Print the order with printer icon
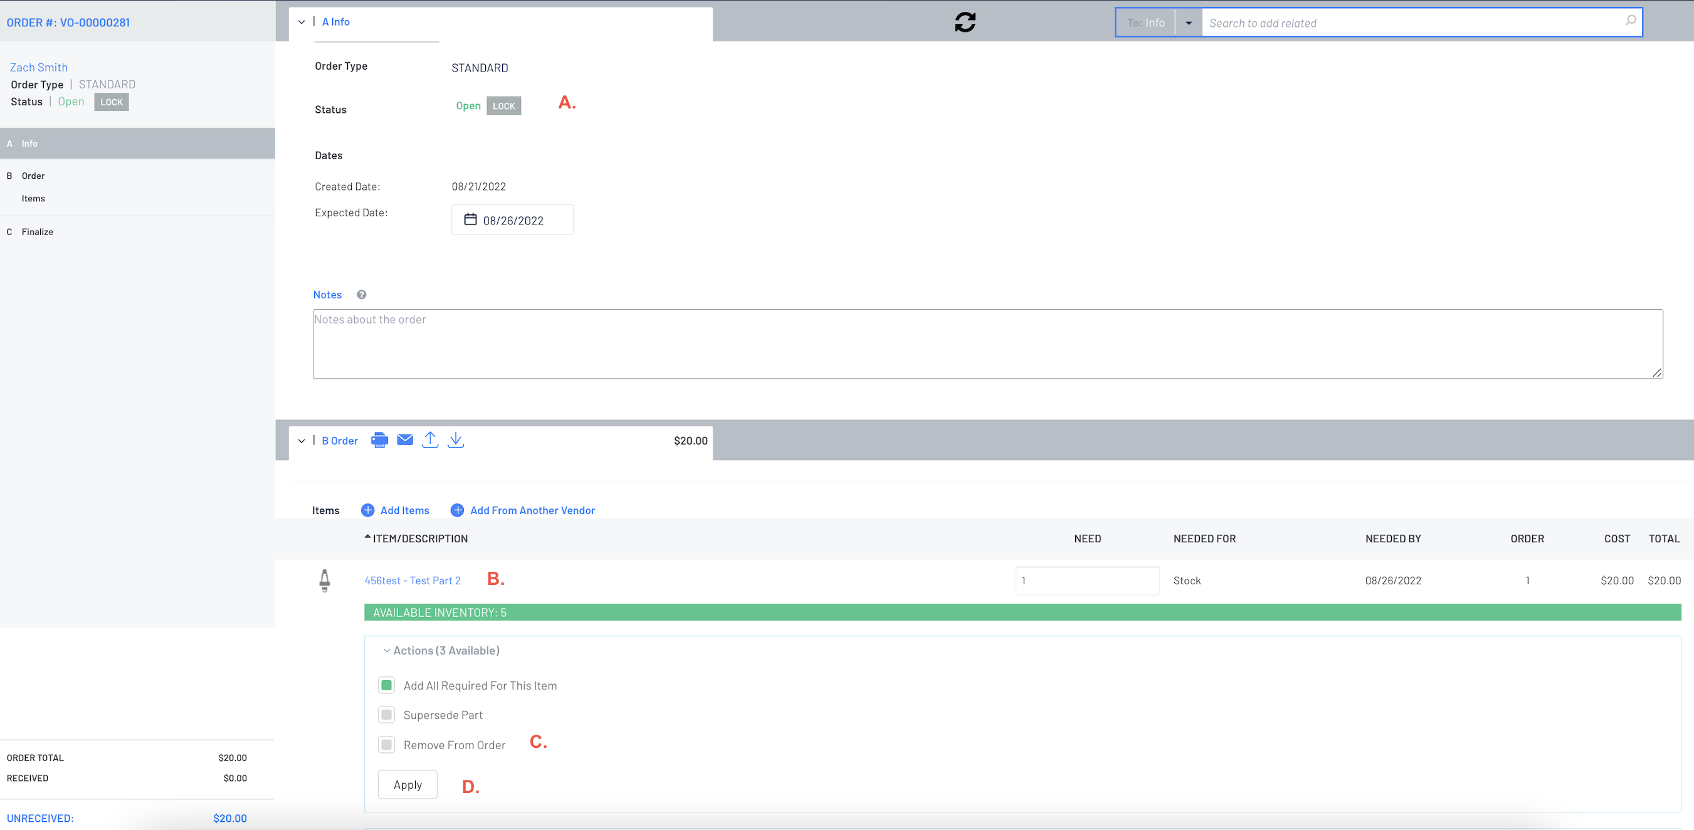The width and height of the screenshot is (1694, 830). point(379,440)
